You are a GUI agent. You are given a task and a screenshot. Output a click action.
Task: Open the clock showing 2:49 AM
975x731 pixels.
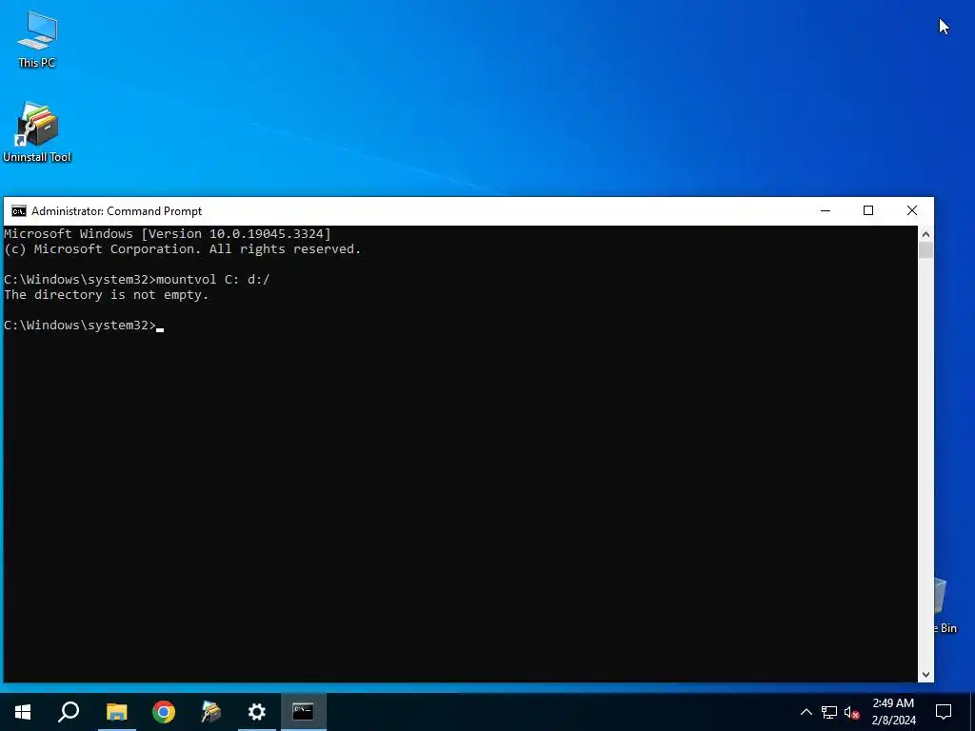(893, 712)
